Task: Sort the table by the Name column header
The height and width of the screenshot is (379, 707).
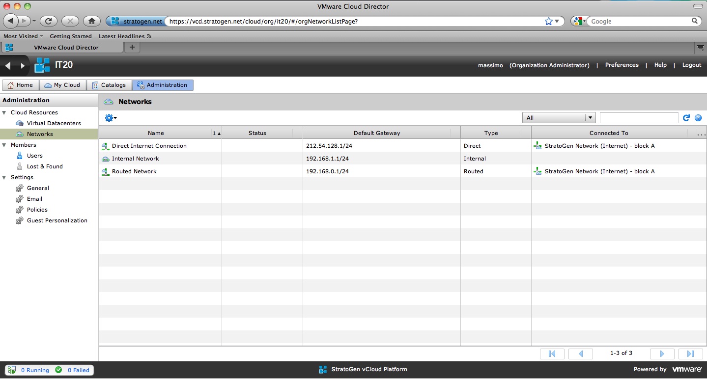Action: tap(156, 133)
